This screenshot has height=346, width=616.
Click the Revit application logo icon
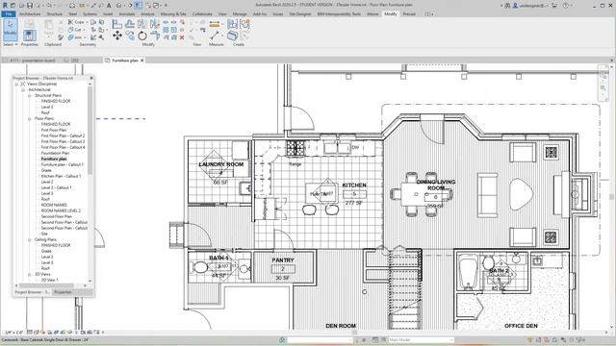coord(5,6)
